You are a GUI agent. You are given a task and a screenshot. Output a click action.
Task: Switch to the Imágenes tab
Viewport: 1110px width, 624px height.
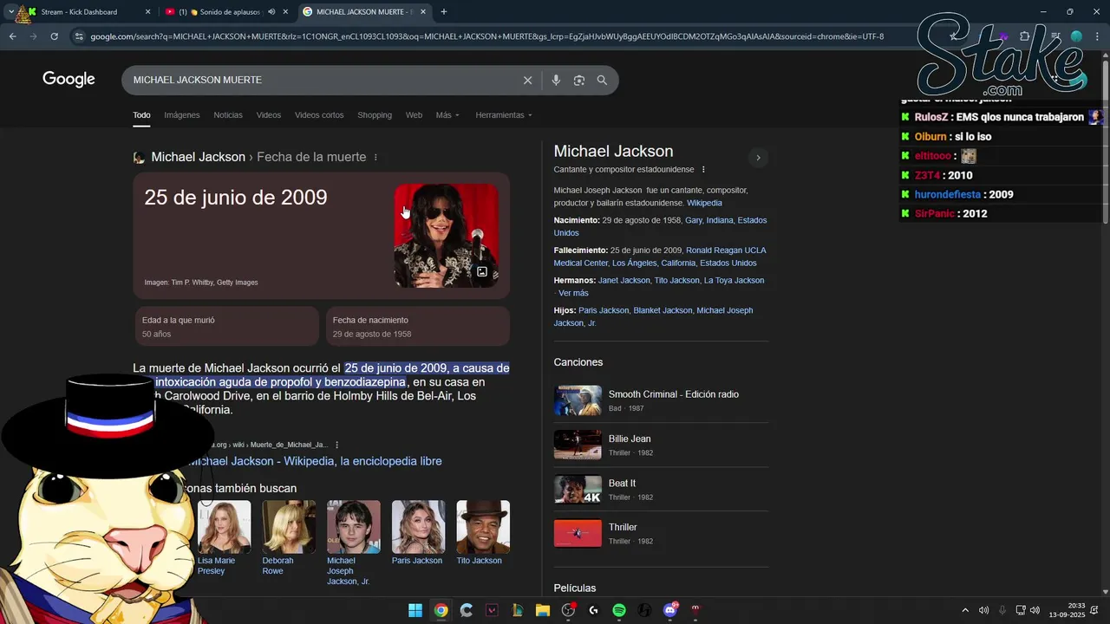182,115
